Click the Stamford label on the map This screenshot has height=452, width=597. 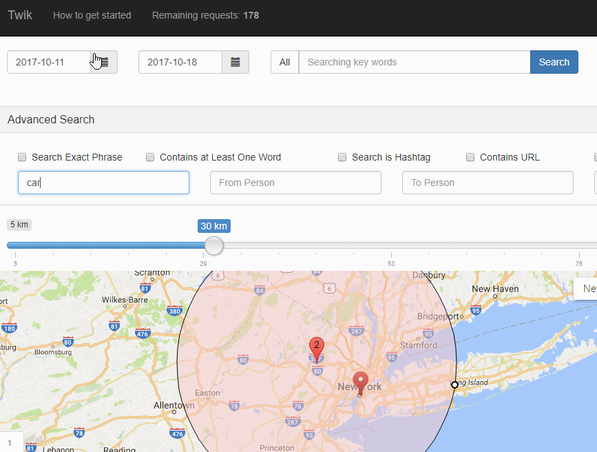click(x=419, y=345)
